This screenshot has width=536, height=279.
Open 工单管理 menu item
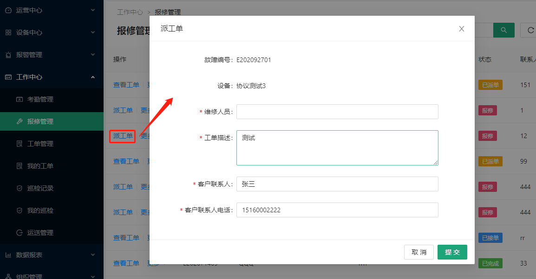(40, 144)
